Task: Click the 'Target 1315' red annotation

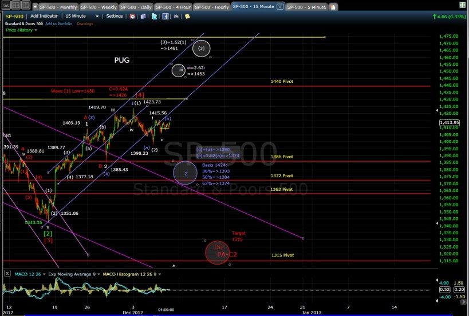Action: pyautogui.click(x=238, y=236)
